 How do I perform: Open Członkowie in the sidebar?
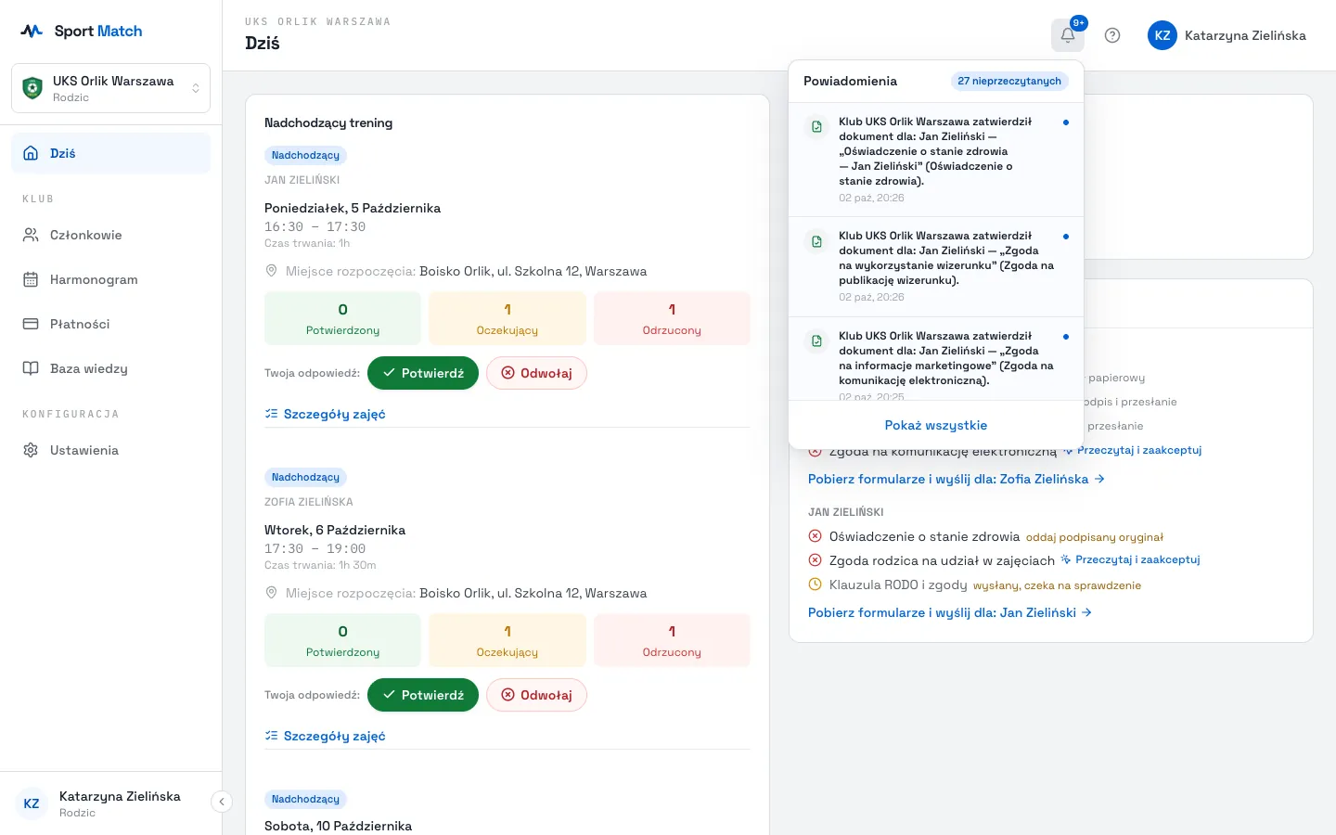[x=111, y=235]
